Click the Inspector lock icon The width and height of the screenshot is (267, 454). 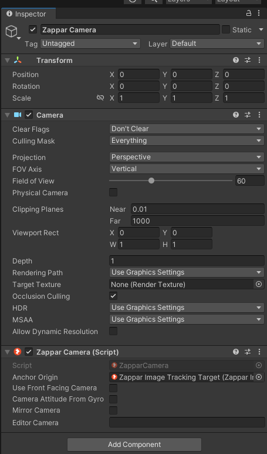pyautogui.click(x=248, y=14)
